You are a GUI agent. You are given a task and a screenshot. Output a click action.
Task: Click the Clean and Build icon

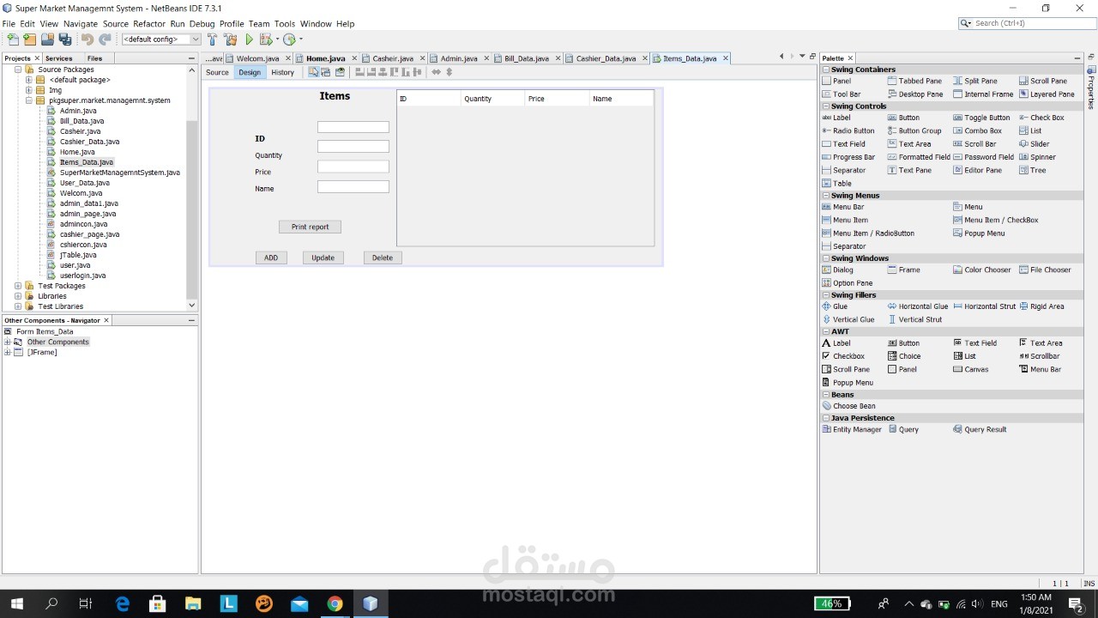tap(231, 39)
